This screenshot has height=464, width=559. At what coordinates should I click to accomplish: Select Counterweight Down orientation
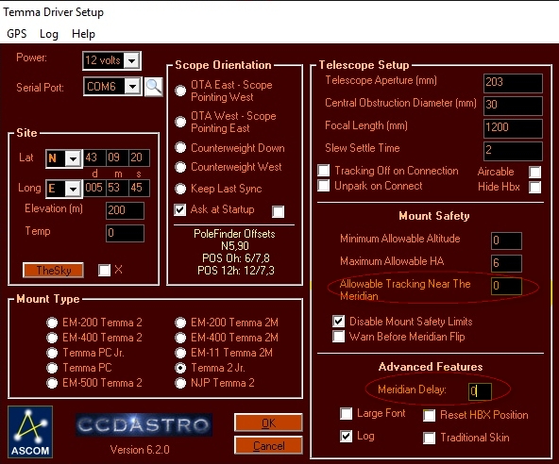coord(180,148)
